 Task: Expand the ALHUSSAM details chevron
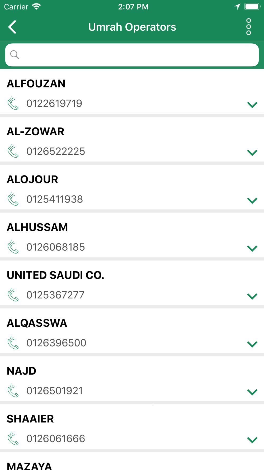pos(252,248)
